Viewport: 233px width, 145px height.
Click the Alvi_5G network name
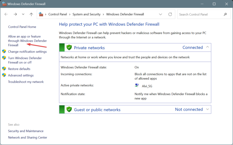[x=147, y=86]
